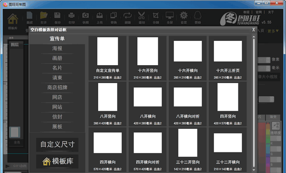
Task: Open a file with the folder icon
Action: [x=44, y=16]
